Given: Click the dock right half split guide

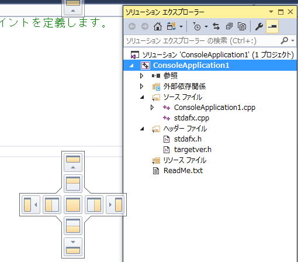Looking at the screenshot, I should [94, 205].
